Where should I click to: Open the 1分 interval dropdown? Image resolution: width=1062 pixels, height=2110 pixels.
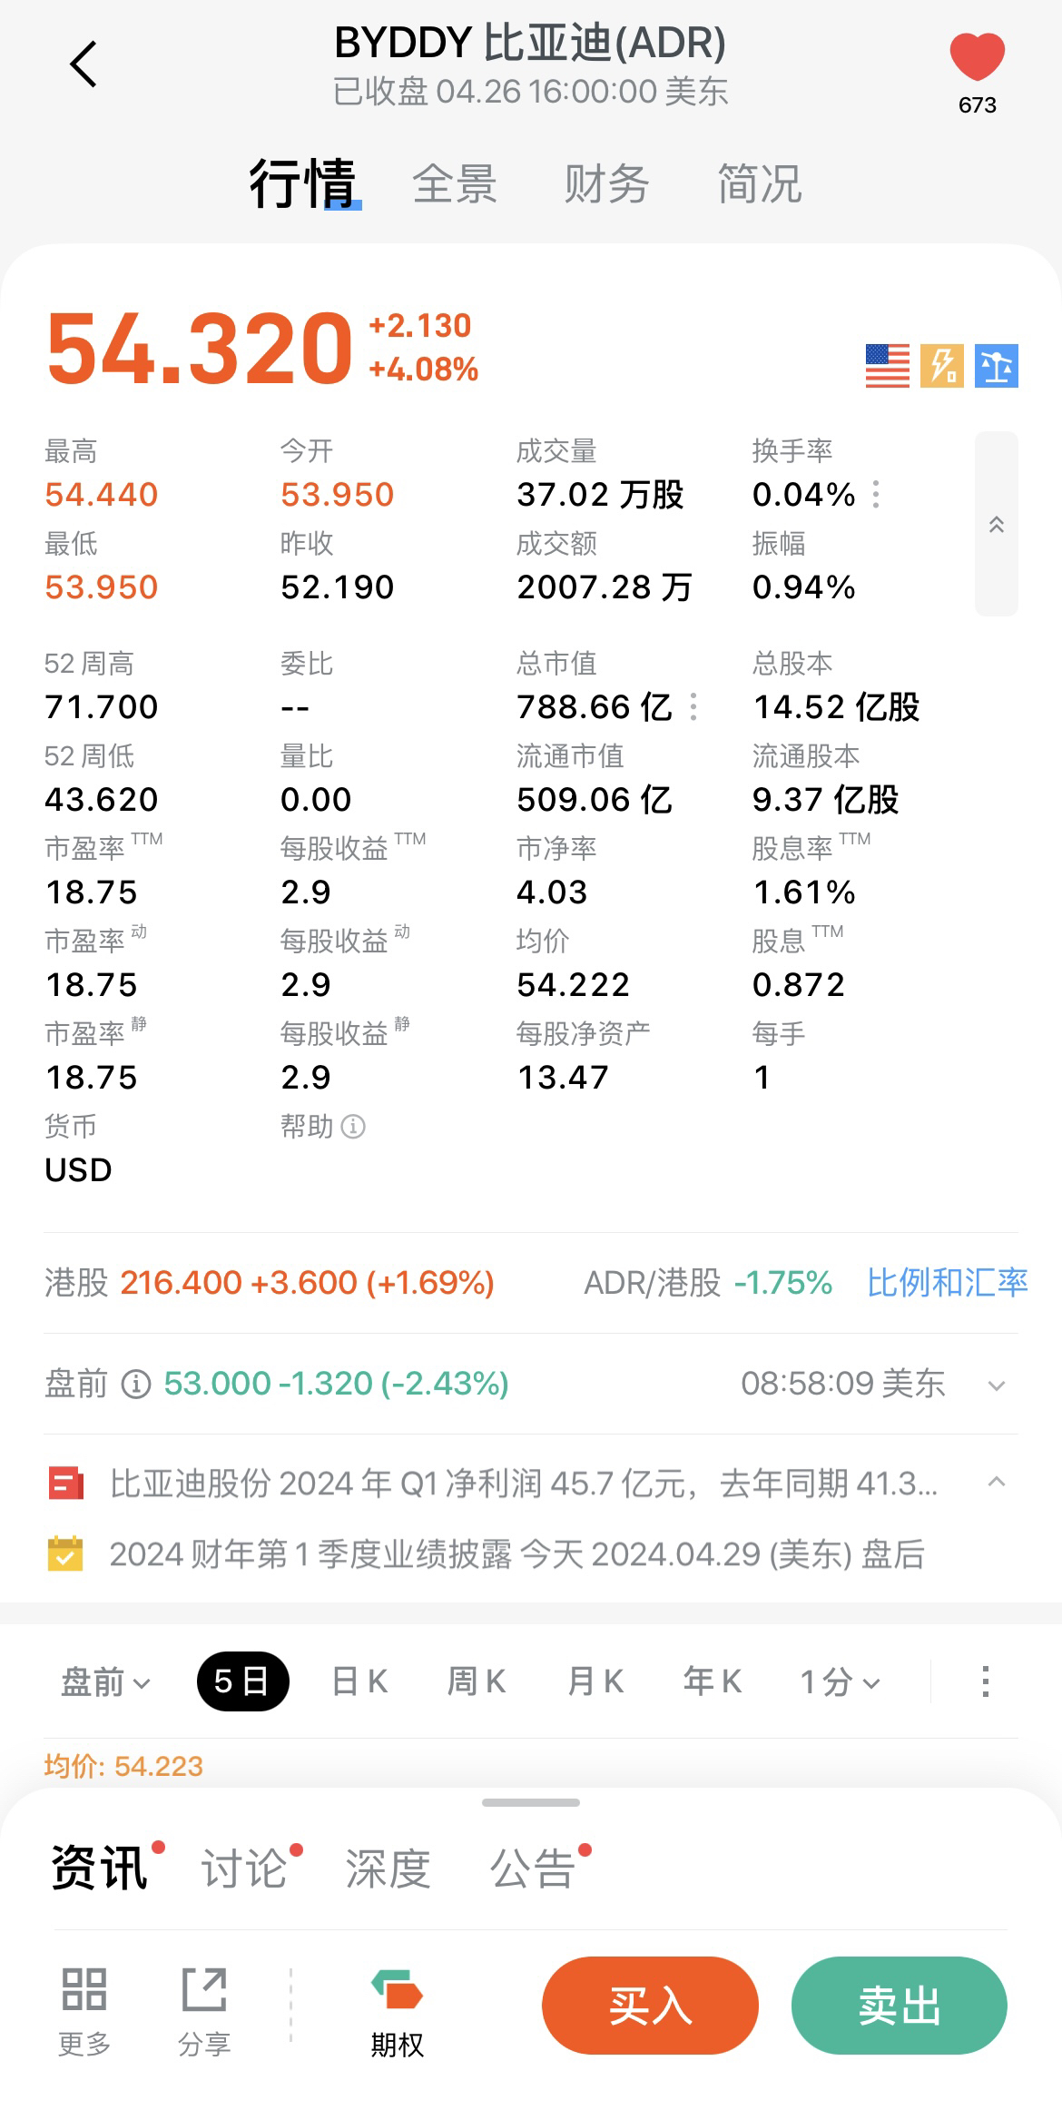(840, 1682)
